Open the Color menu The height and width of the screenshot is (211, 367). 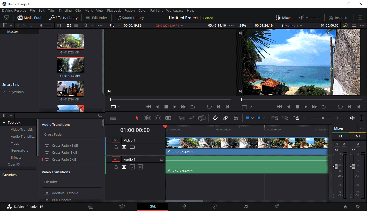coord(143,11)
